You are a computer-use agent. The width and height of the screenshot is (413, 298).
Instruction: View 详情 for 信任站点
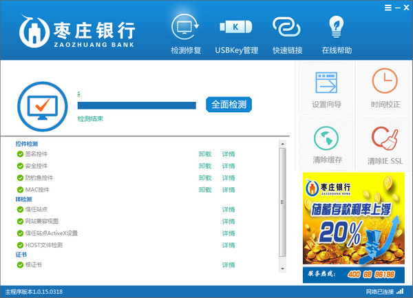(x=229, y=209)
